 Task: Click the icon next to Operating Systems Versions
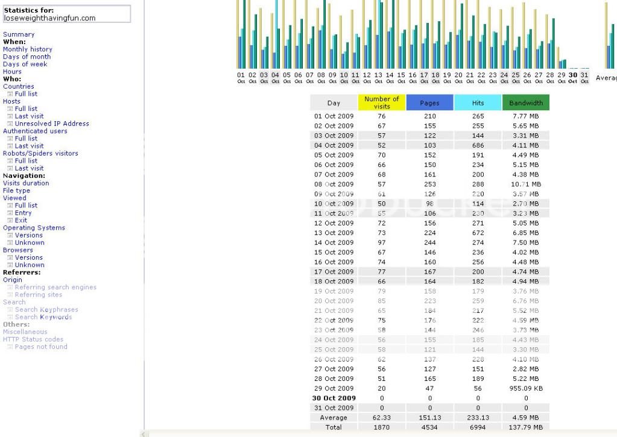(x=10, y=235)
